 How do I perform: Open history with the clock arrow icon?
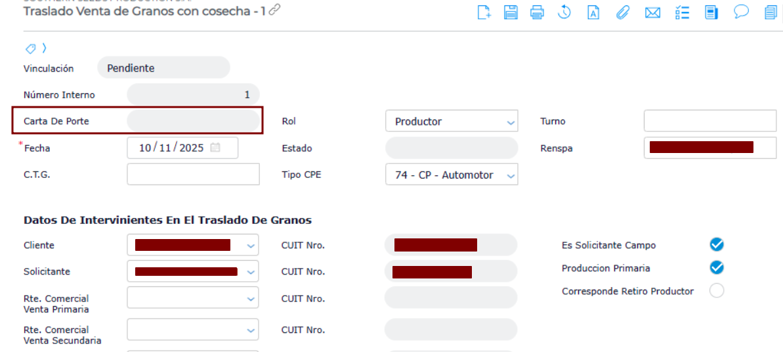pos(564,12)
